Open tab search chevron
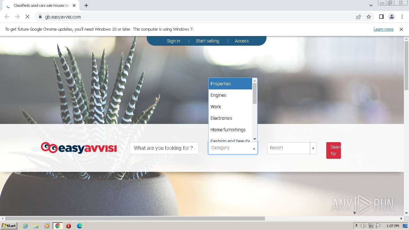This screenshot has height=230, width=409. [x=371, y=5]
